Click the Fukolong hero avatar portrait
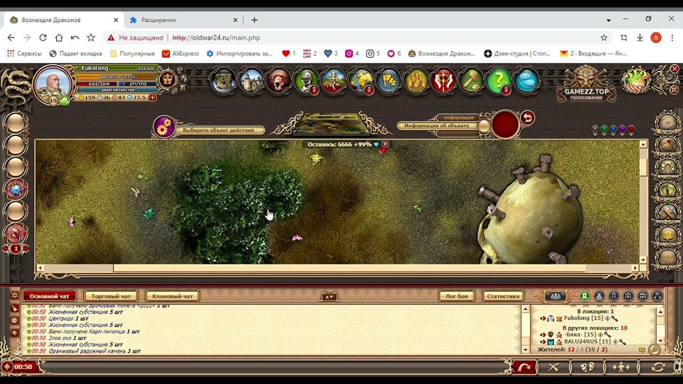Viewport: 683px width, 384px height. [53, 84]
